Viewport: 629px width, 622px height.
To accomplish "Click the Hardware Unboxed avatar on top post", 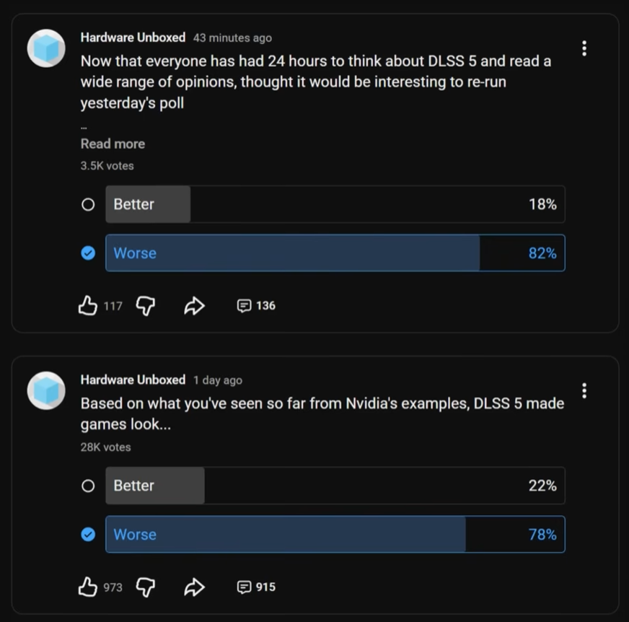I will click(46, 48).
